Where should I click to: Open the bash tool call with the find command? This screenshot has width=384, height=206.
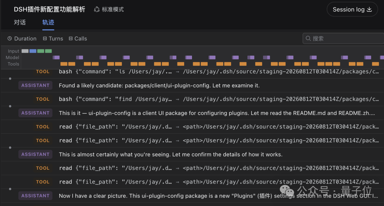192,99
